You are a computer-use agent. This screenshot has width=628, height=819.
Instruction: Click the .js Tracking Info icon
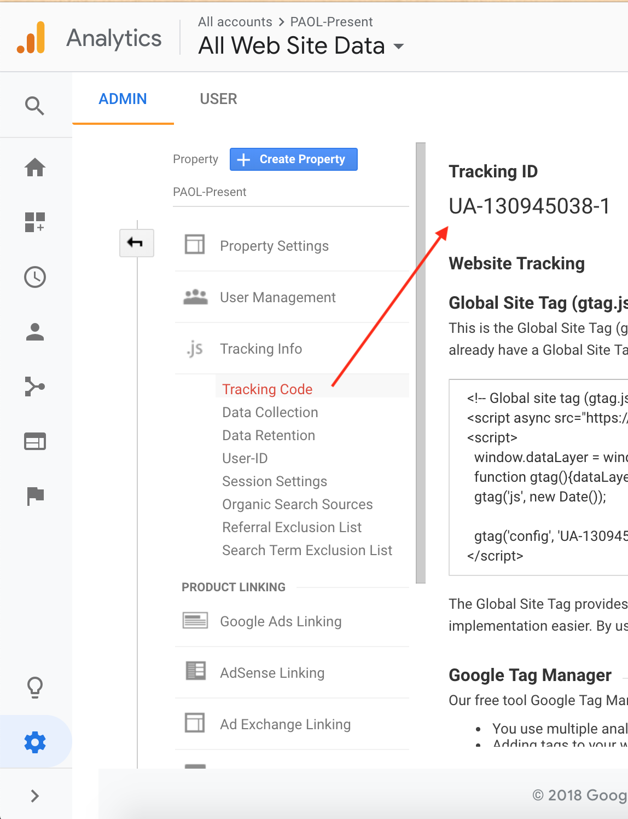tap(195, 348)
